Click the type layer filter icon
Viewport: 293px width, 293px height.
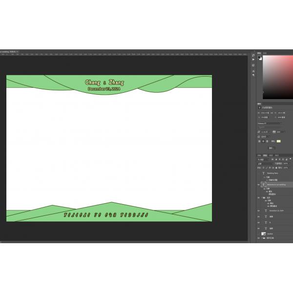point(278,159)
